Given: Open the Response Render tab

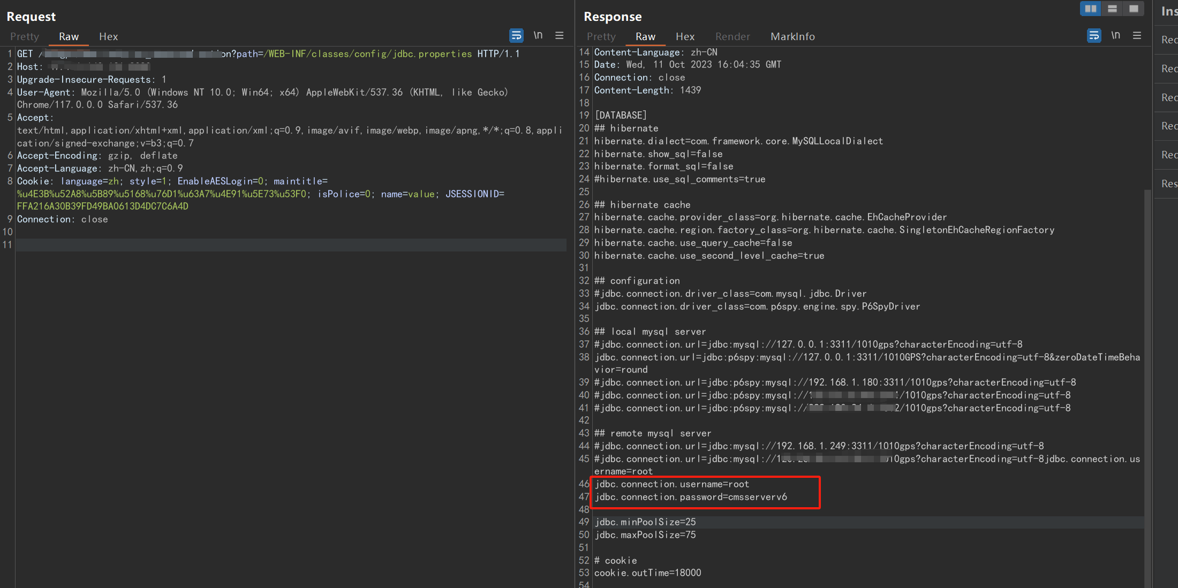Looking at the screenshot, I should [733, 36].
